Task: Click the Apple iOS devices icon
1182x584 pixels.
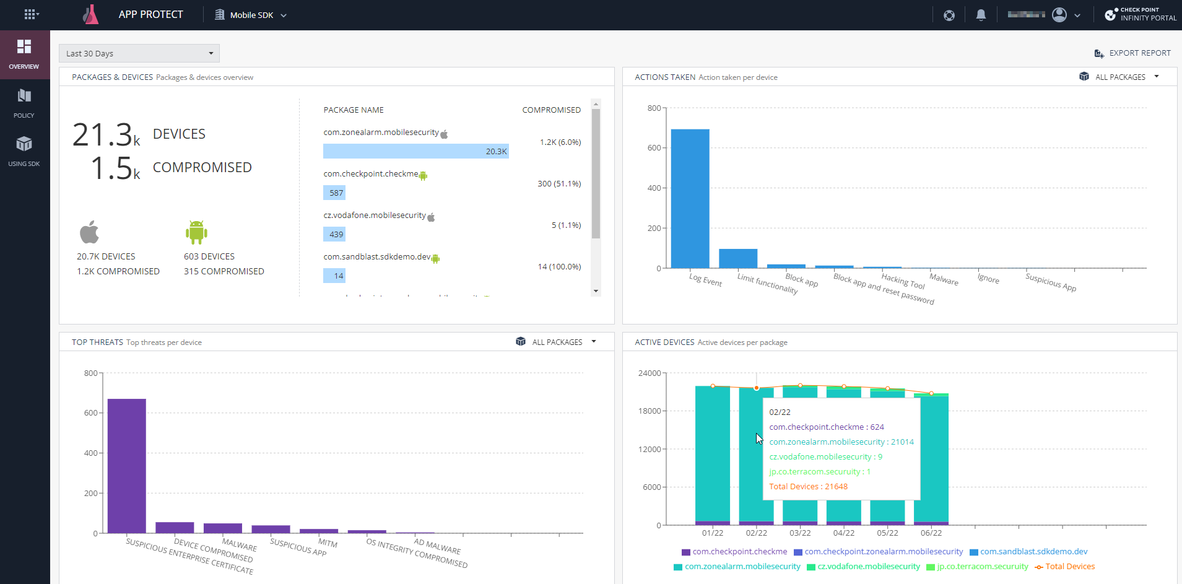Action: tap(89, 232)
